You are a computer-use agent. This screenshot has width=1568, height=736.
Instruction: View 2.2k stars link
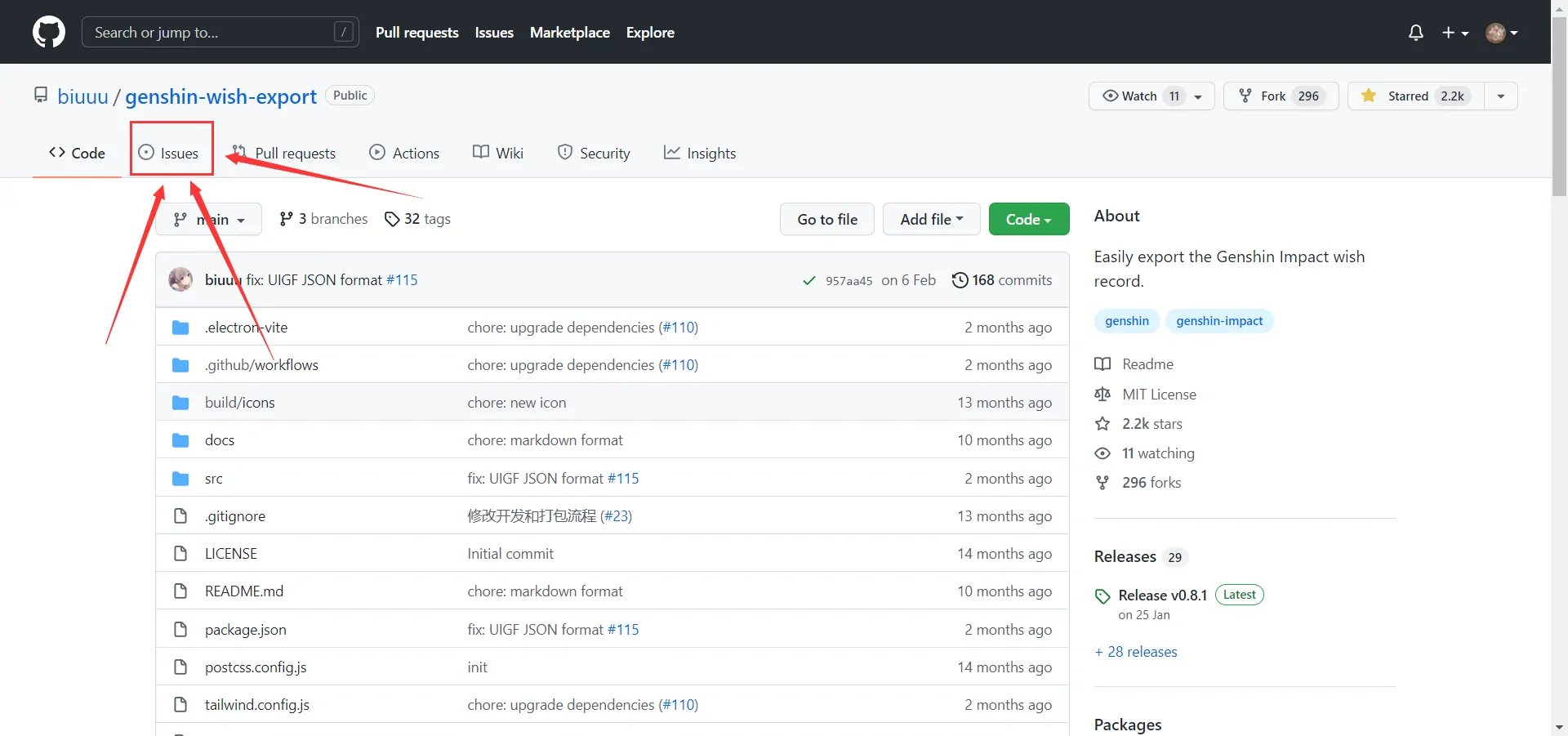(x=1138, y=423)
